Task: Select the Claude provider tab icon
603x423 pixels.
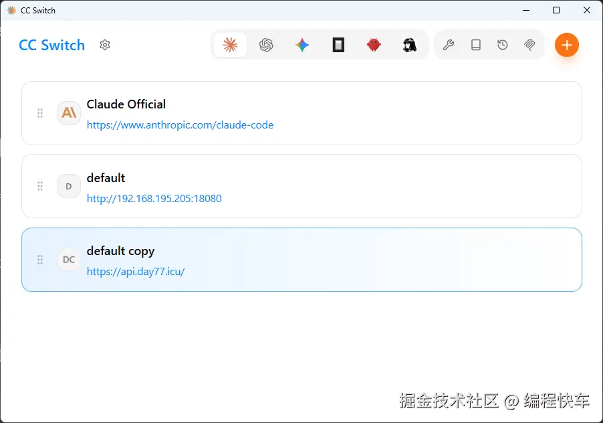Action: 230,44
